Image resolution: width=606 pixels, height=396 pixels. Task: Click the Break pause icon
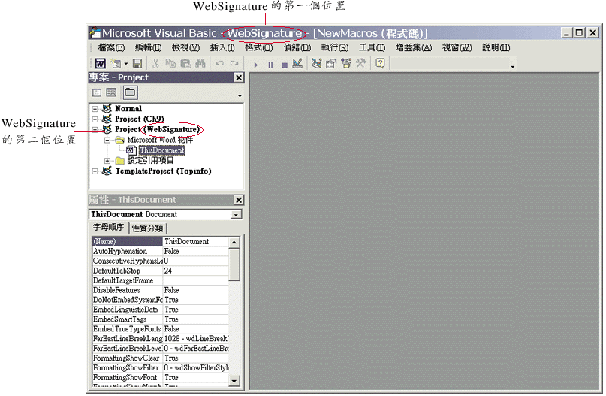[x=270, y=65]
